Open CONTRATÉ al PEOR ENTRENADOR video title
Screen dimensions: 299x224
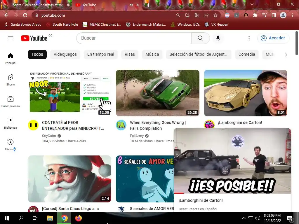point(73,125)
